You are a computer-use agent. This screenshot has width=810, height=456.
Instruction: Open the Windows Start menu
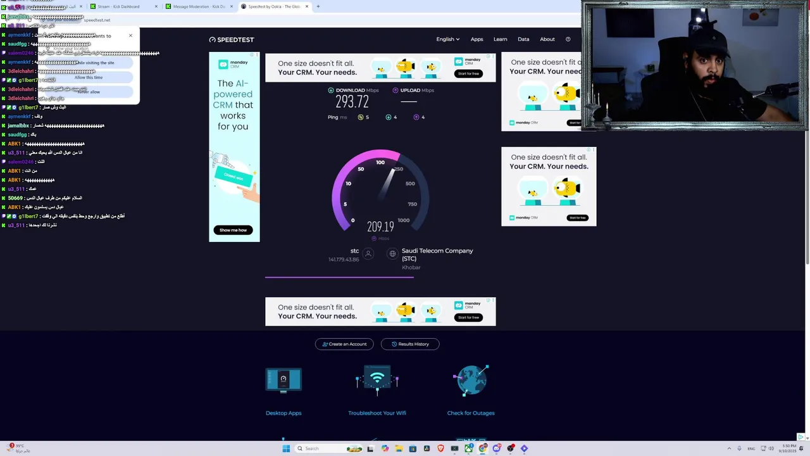(286, 448)
